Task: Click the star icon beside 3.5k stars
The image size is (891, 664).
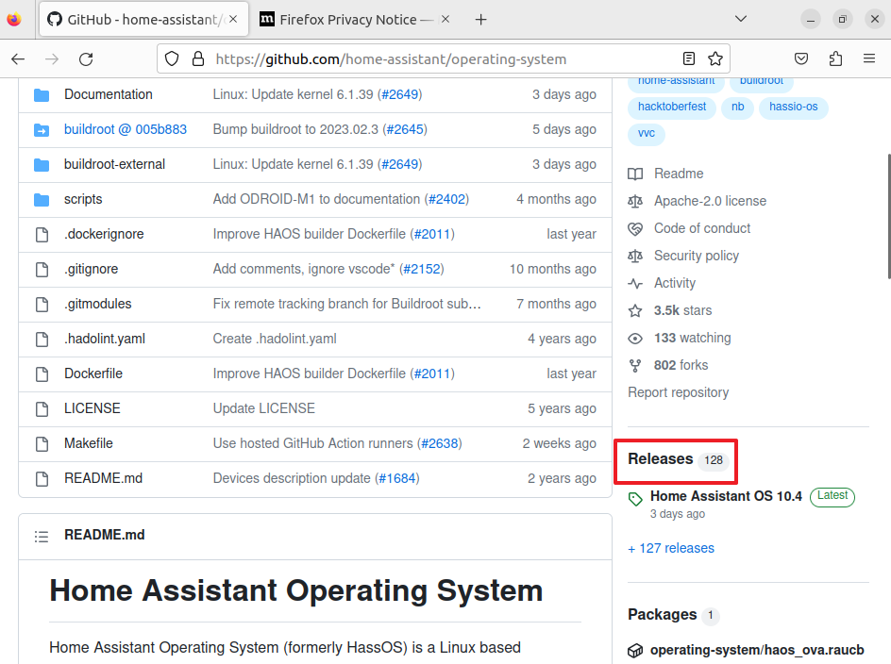Action: point(635,310)
